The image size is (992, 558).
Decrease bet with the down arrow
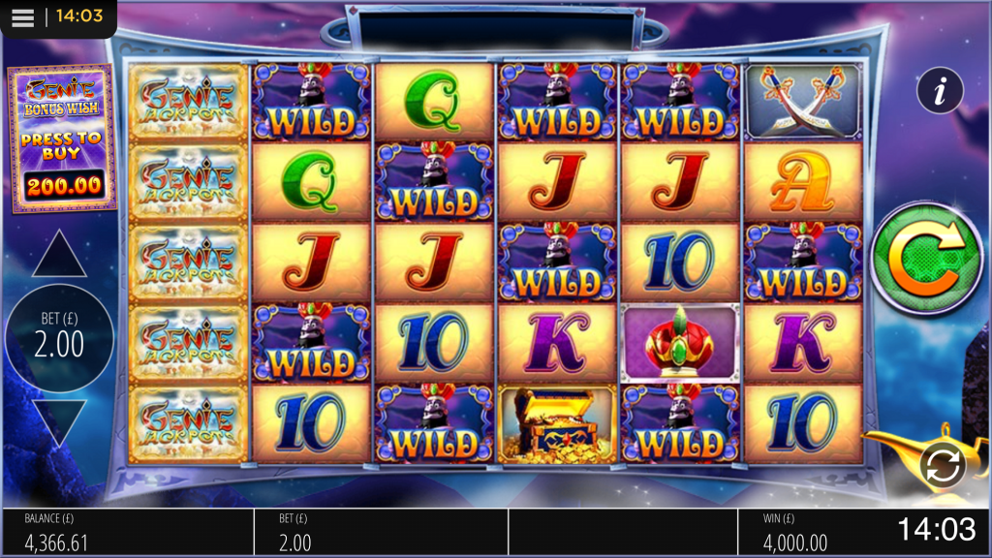(x=59, y=423)
